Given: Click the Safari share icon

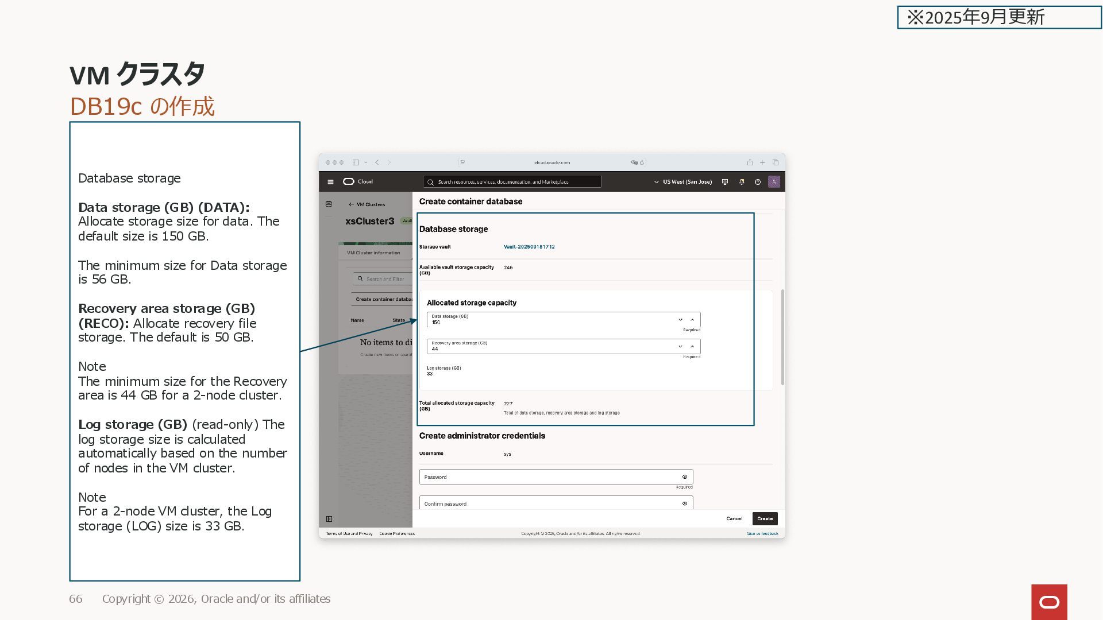Looking at the screenshot, I should tap(750, 162).
